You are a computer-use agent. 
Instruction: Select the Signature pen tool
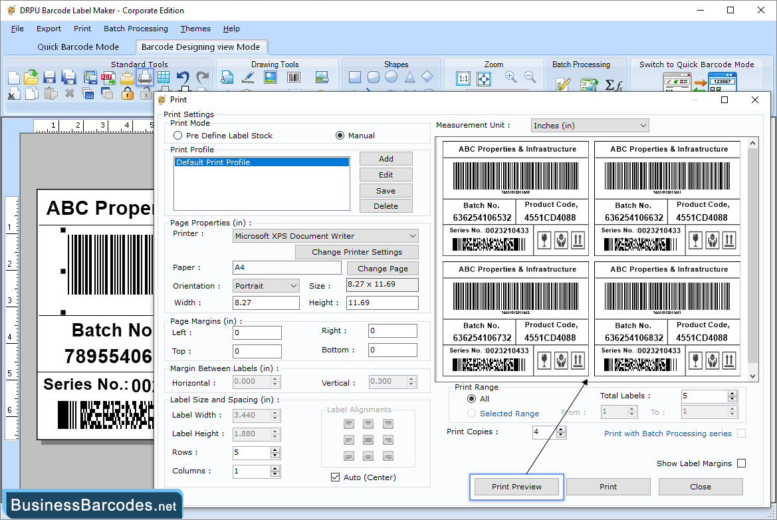click(249, 77)
